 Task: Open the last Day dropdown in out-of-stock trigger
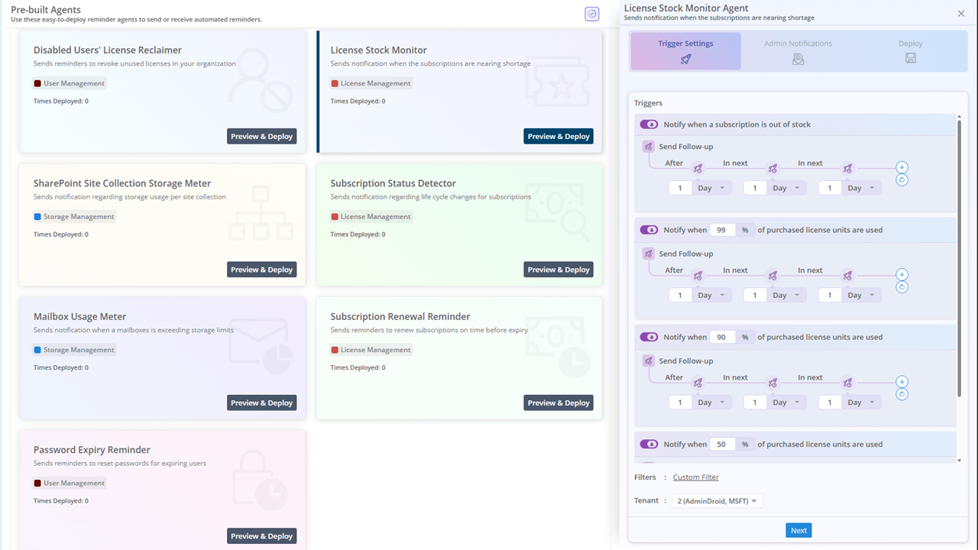863,188
